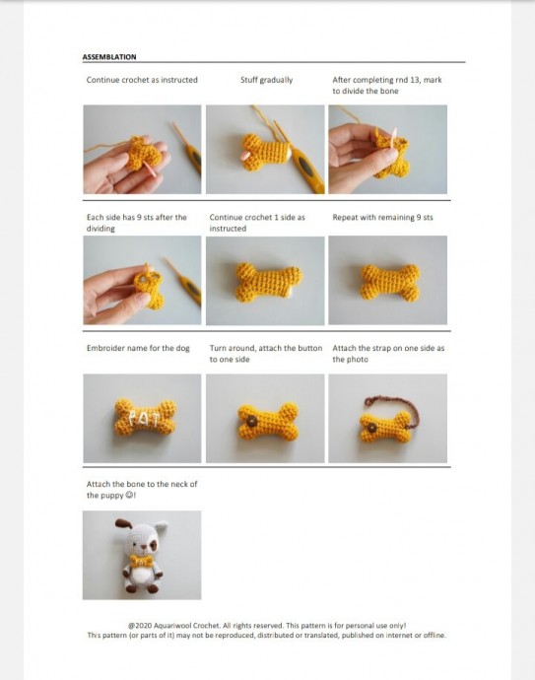Select the 'Stuff gradually' bone photo
This screenshot has height=680, width=535.
coord(265,149)
